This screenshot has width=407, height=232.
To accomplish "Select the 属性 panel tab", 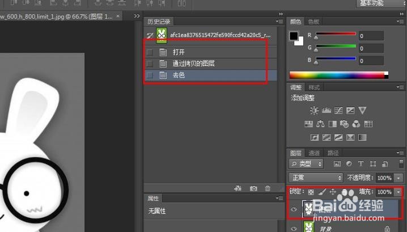I will [x=153, y=199].
